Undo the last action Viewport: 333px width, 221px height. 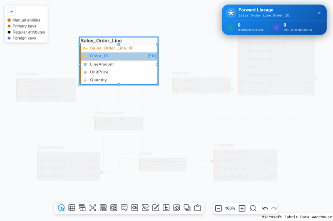[265, 209]
